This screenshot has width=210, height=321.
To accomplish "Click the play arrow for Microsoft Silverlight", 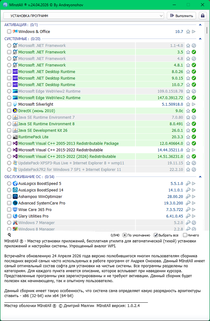I will coord(194,104).
